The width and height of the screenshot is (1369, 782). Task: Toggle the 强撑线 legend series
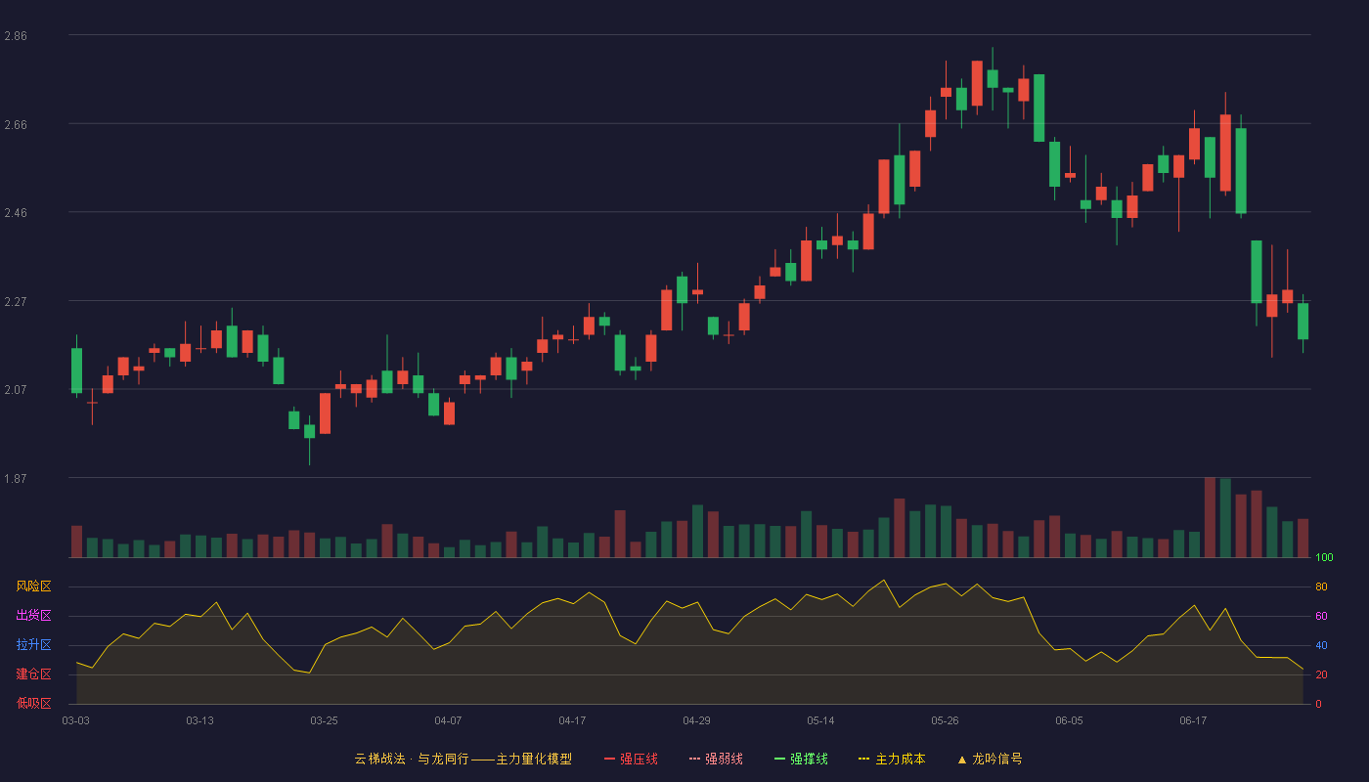pos(801,759)
